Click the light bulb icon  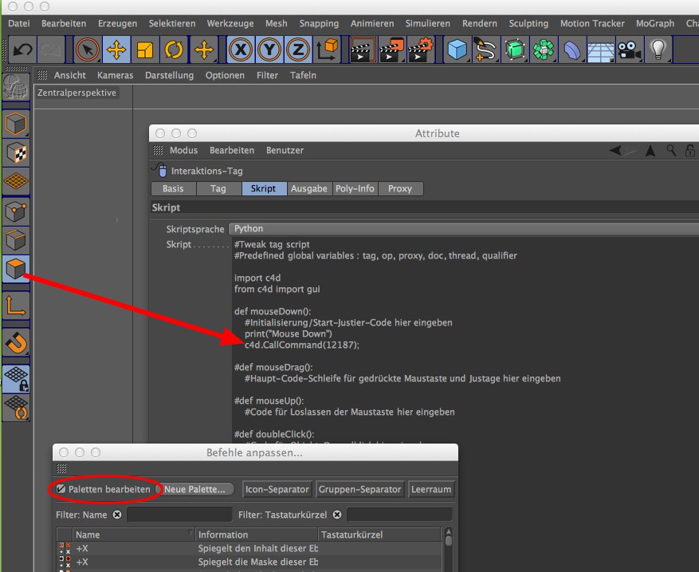(x=658, y=51)
